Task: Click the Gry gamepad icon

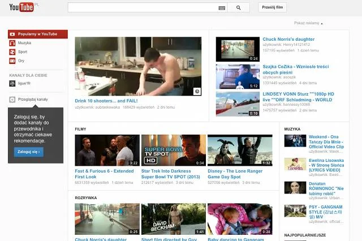Action: 12,61
